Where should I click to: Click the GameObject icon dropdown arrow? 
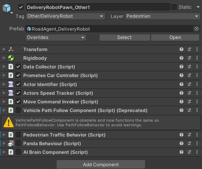pyautogui.click(x=11, y=13)
